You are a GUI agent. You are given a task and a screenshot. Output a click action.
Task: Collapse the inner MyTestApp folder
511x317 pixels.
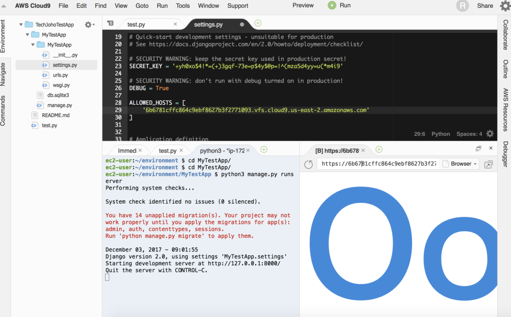click(33, 45)
